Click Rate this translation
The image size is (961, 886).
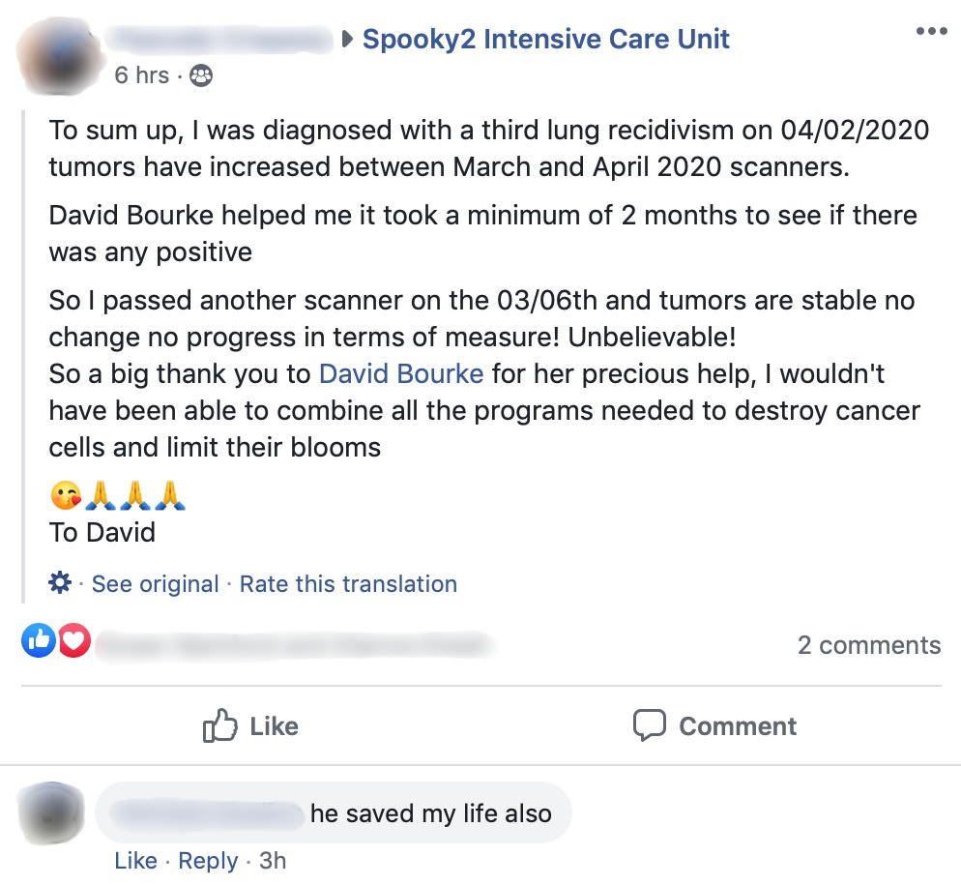tap(348, 584)
